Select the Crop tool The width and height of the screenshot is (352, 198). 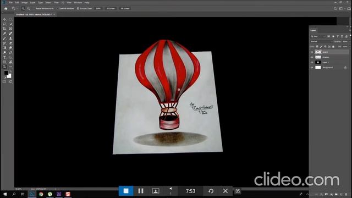point(4,29)
